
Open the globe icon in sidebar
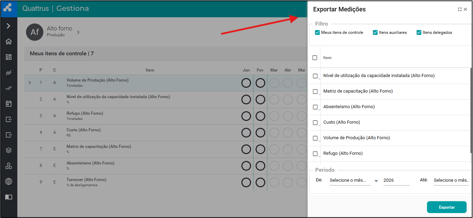[x=9, y=181]
